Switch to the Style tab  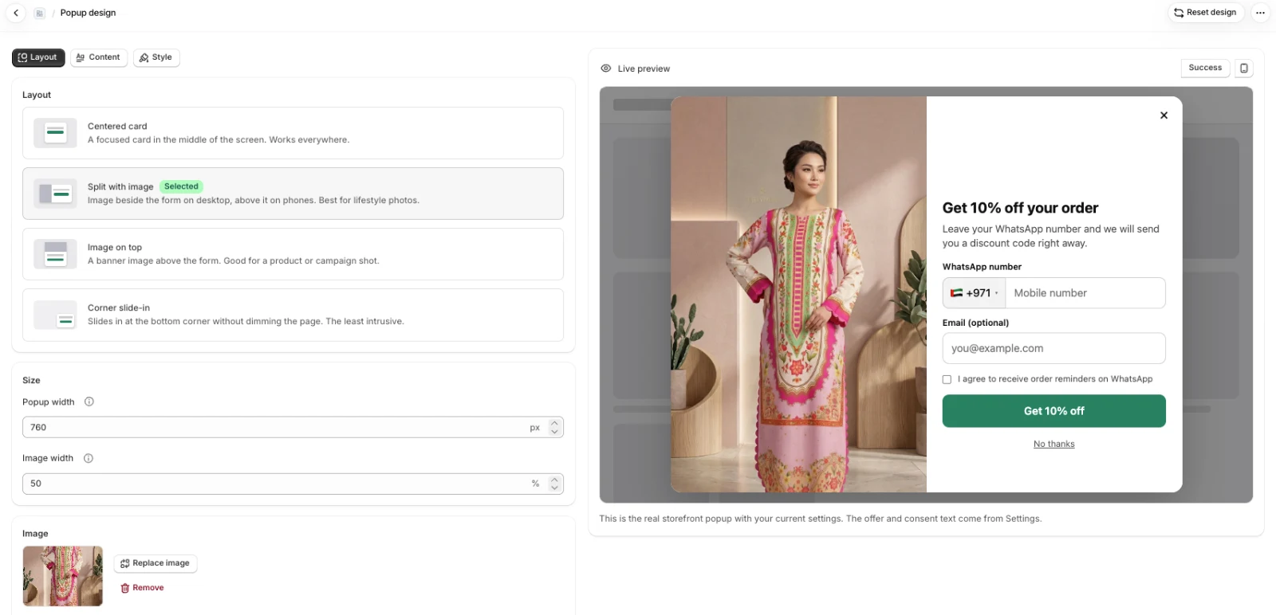156,57
